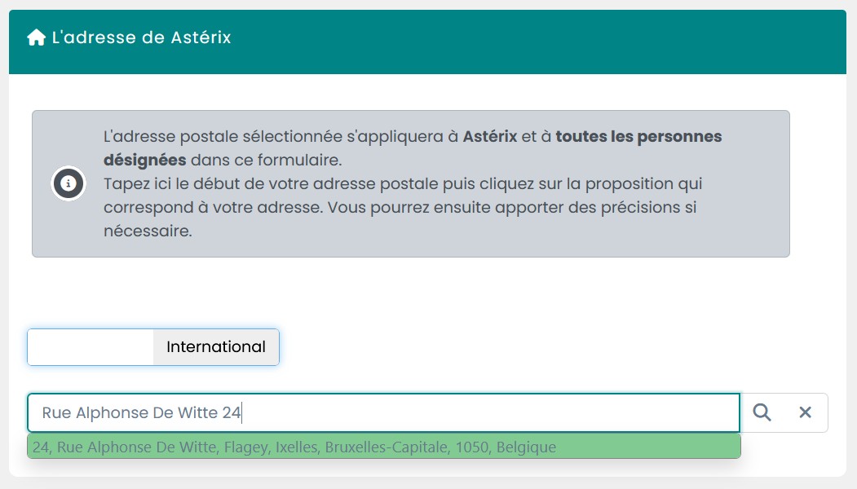
Task: Place cursor after 'Witte 24' text
Action: click(242, 412)
